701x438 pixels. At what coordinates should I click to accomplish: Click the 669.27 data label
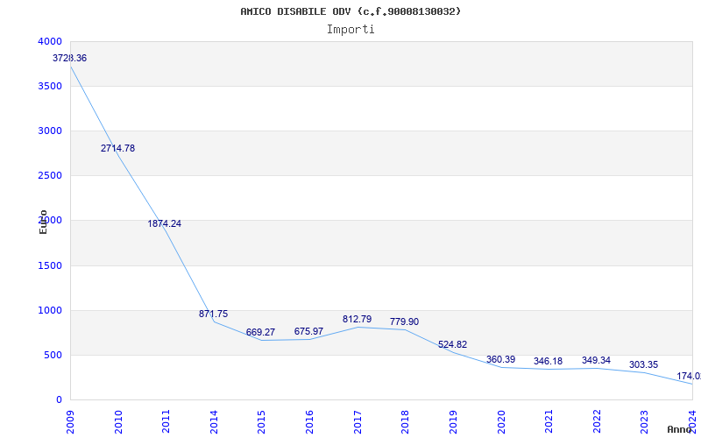[x=260, y=332]
